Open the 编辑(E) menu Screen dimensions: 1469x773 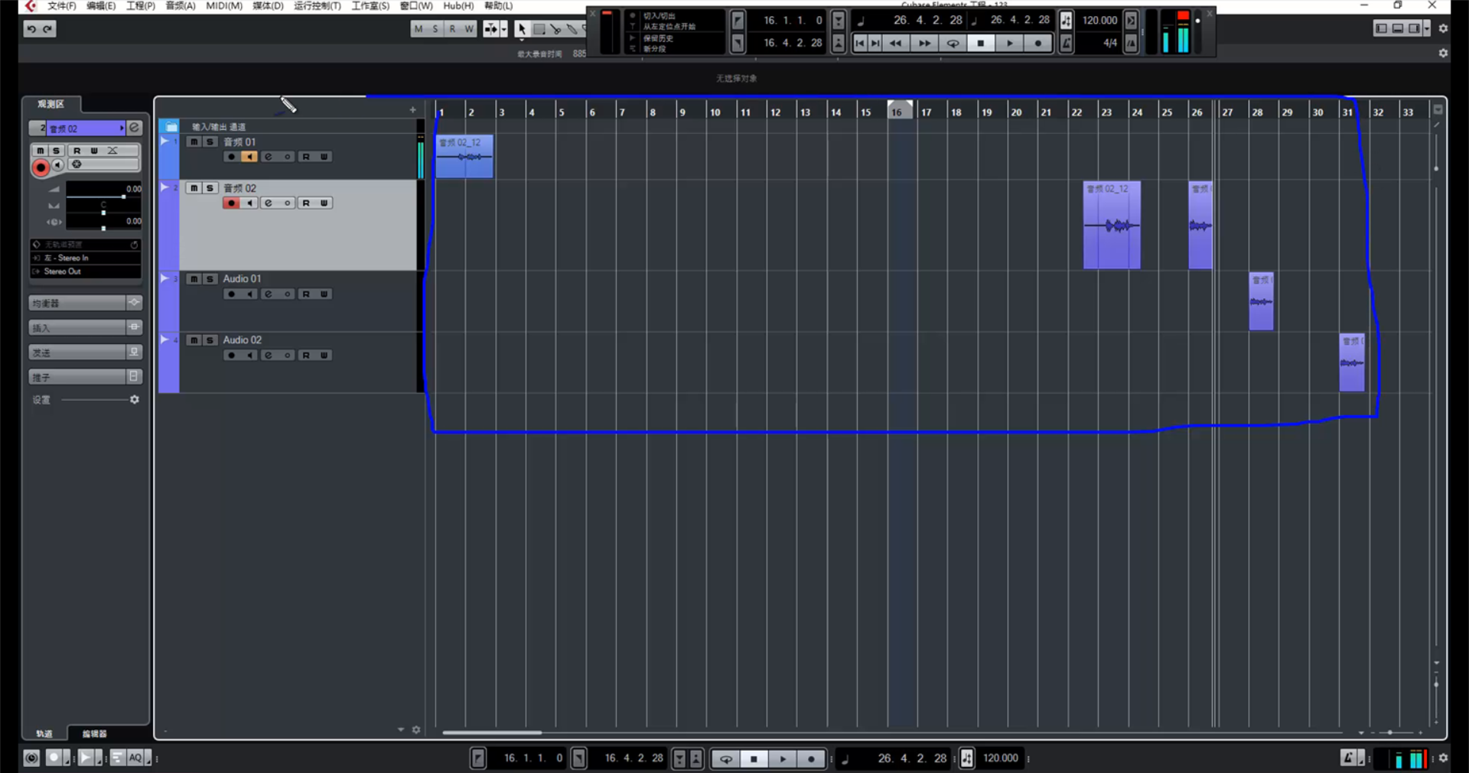pos(101,6)
